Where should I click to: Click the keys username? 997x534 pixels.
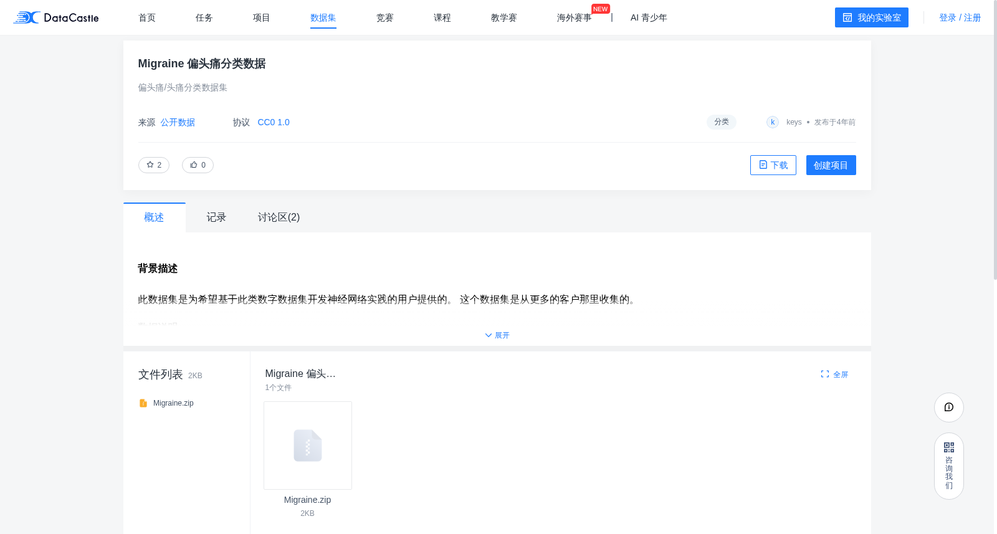[794, 122]
